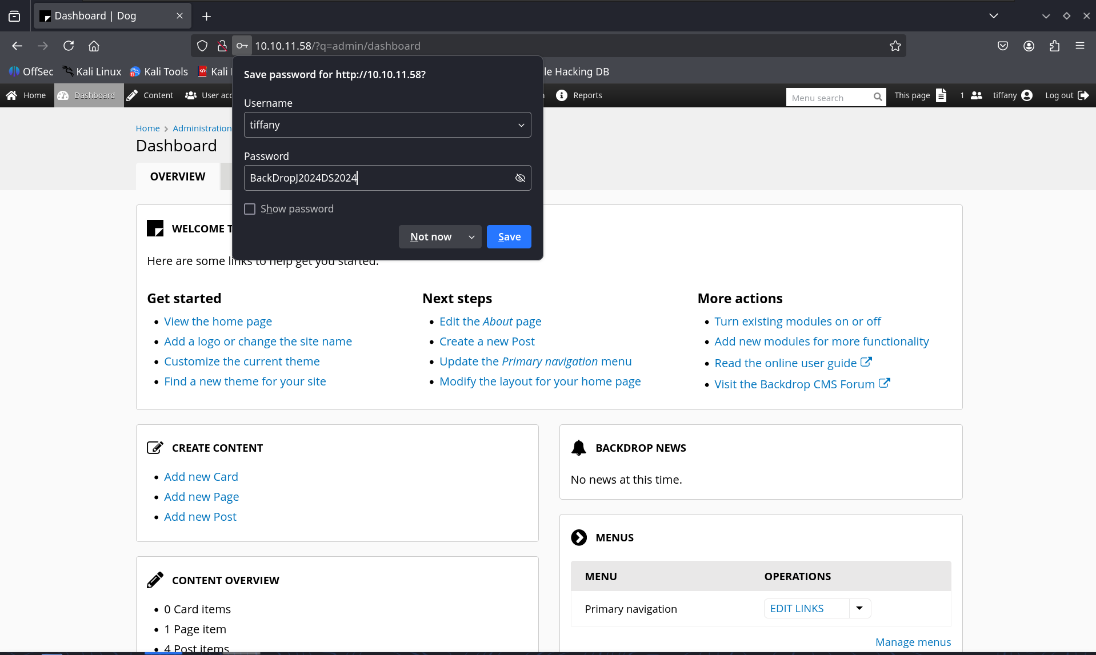Click the EDIT LINKS button
This screenshot has width=1096, height=655.
click(x=806, y=609)
